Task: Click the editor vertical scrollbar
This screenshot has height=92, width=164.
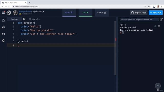Action: point(115,48)
